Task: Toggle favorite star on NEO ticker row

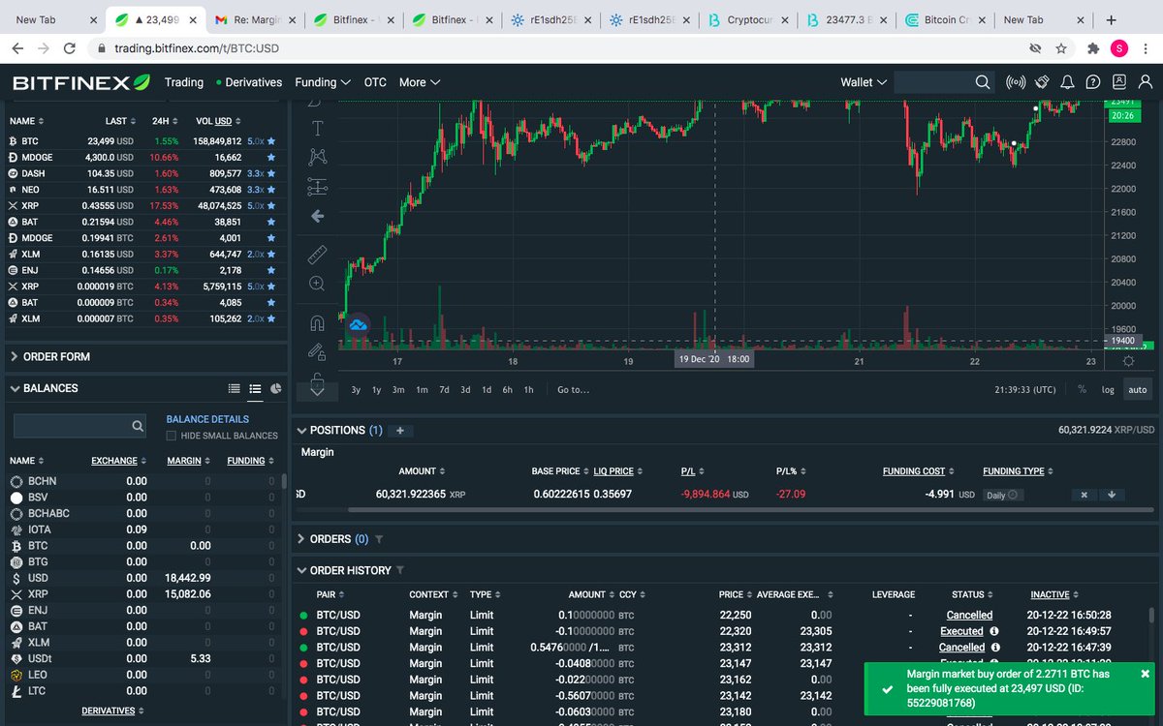Action: (271, 190)
